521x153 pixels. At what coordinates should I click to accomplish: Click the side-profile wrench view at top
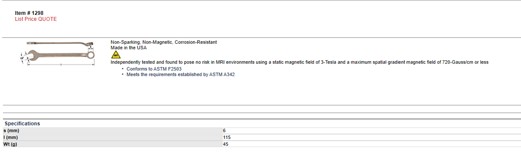coord(61,43)
